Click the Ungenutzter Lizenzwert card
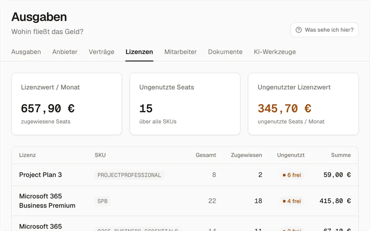Screen dimensions: 370x231 pos(303,103)
